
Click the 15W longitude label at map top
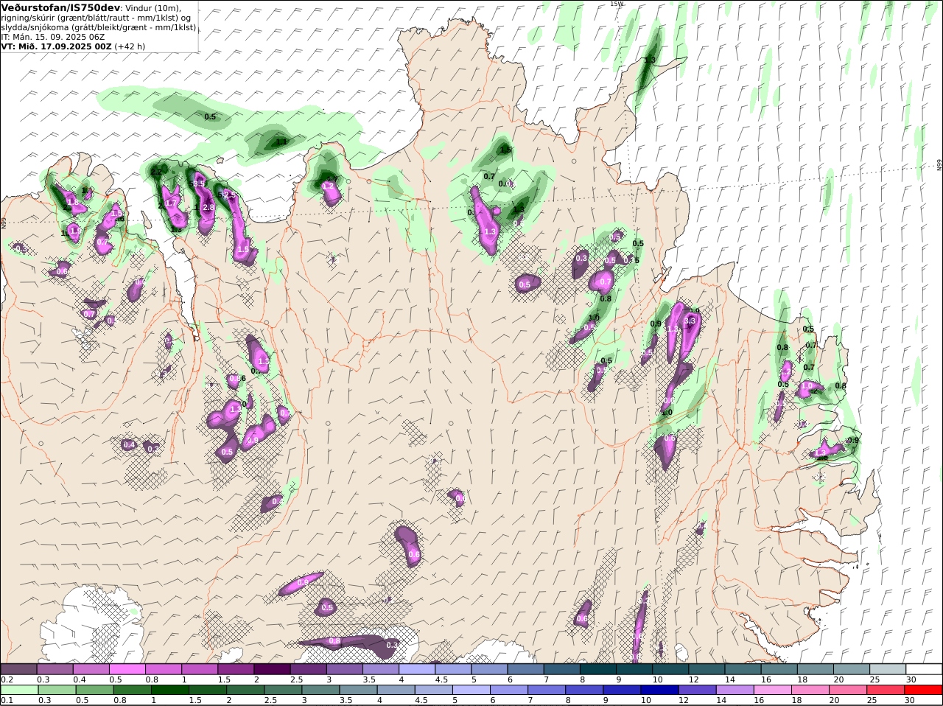pos(617,4)
